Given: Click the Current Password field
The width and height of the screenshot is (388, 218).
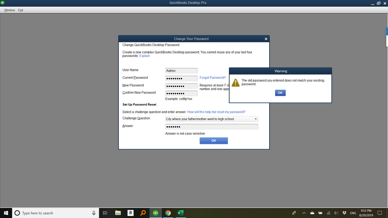Looking at the screenshot, I should pos(181,78).
